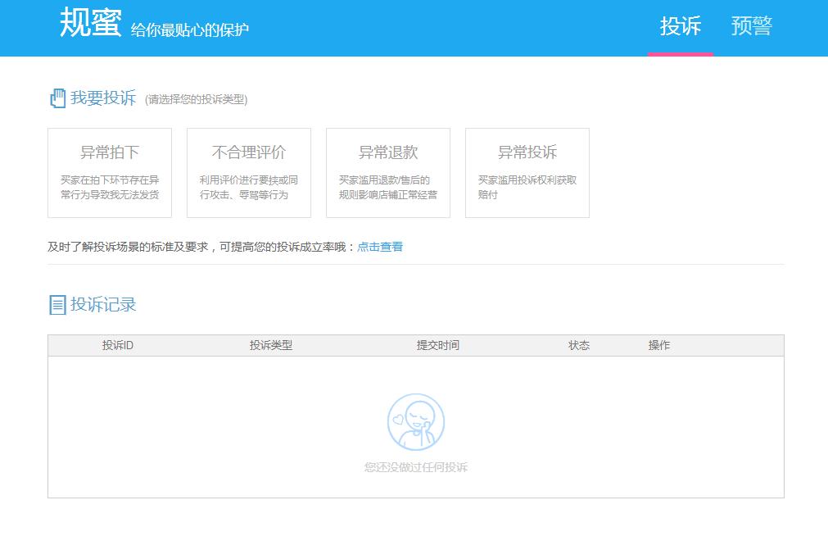Select the 异常拍下 complaint type card

(110, 172)
